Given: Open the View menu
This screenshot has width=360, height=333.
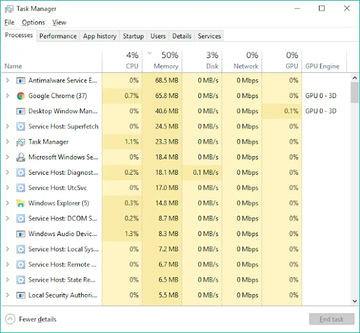Looking at the screenshot, I should (59, 23).
